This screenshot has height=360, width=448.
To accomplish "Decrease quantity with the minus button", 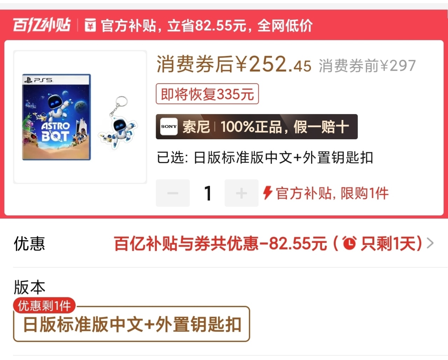I will point(173,193).
